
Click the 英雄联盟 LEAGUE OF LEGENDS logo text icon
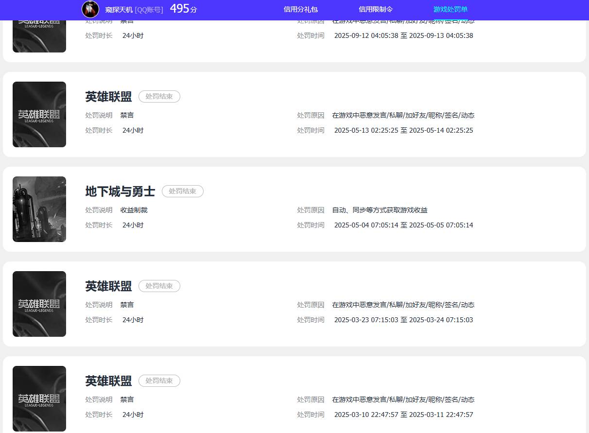pos(39,114)
